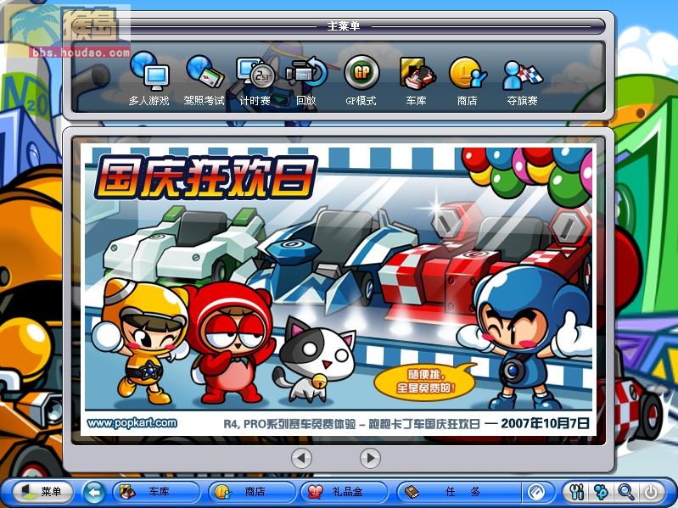Open settings via the tools icon

click(577, 492)
